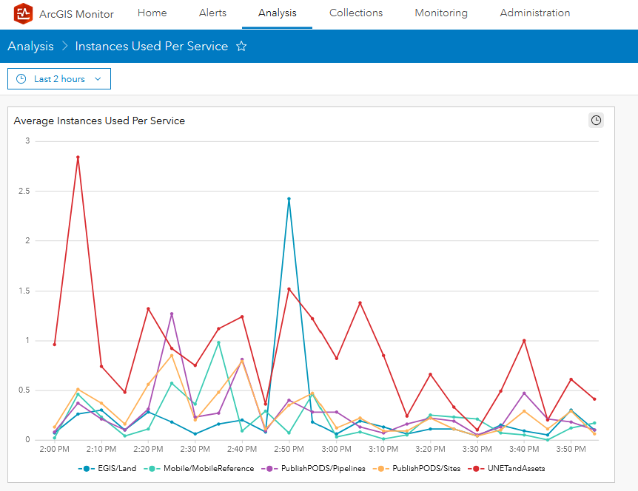
Task: Open the Collections page
Action: [x=356, y=13]
